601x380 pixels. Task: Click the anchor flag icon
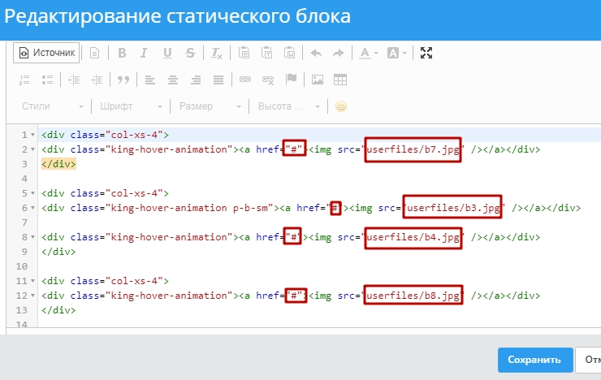[x=291, y=80]
